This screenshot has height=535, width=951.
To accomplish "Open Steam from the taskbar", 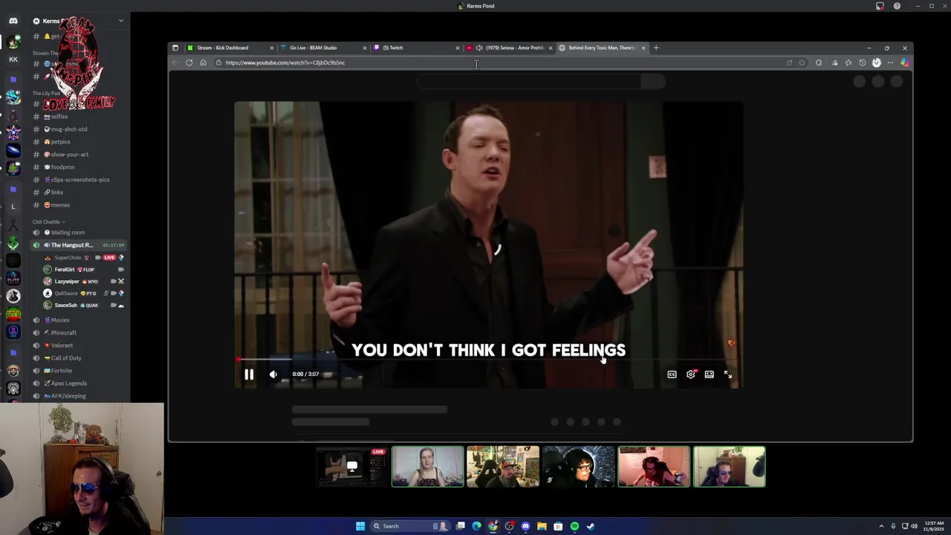I will pos(591,526).
